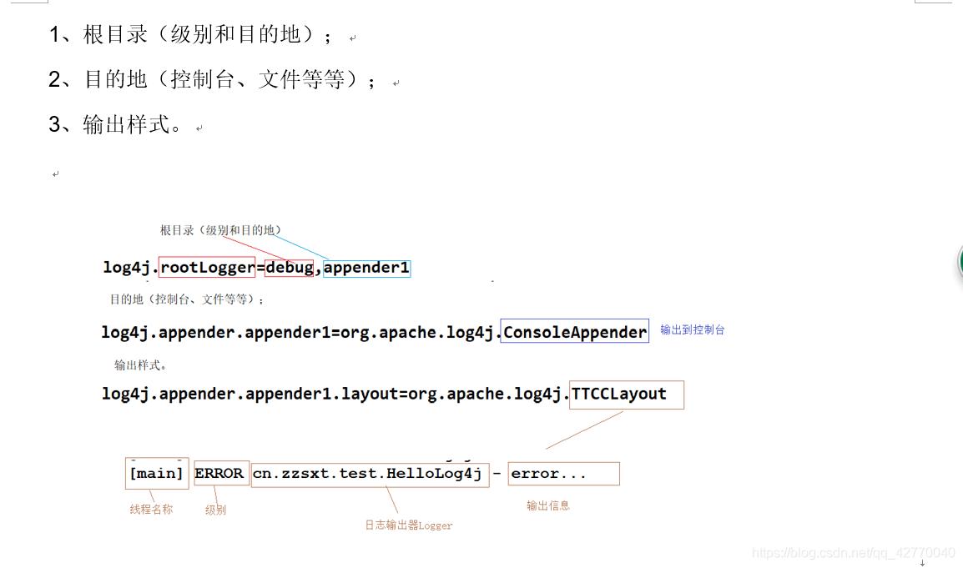The width and height of the screenshot is (963, 568).
Task: Click 'log4j.appender.appender1=org.apache.log4j.' text
Action: [x=300, y=332]
